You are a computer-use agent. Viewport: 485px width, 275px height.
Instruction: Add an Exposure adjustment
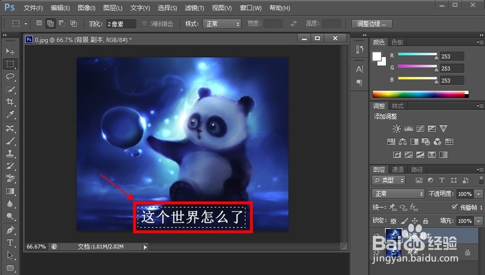click(432, 129)
